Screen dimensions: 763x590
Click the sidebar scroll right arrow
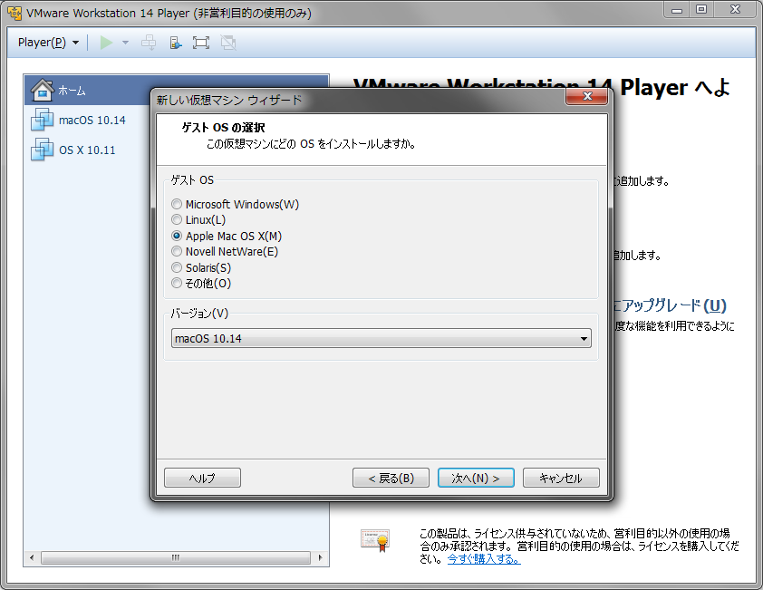click(320, 557)
